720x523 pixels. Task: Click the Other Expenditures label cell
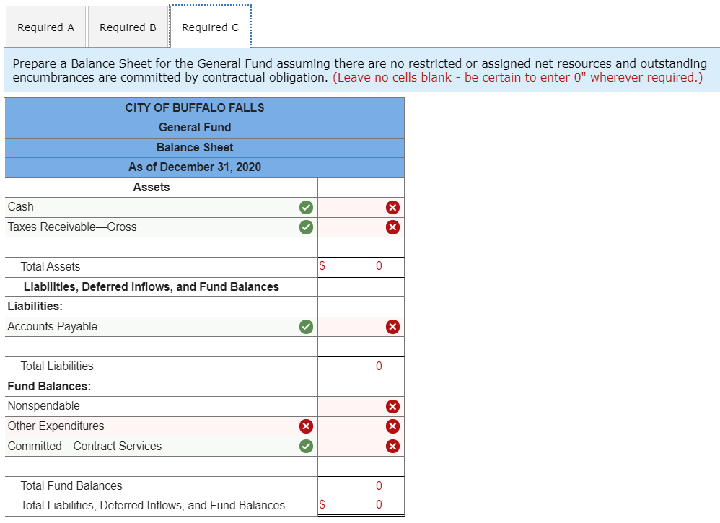144,426
